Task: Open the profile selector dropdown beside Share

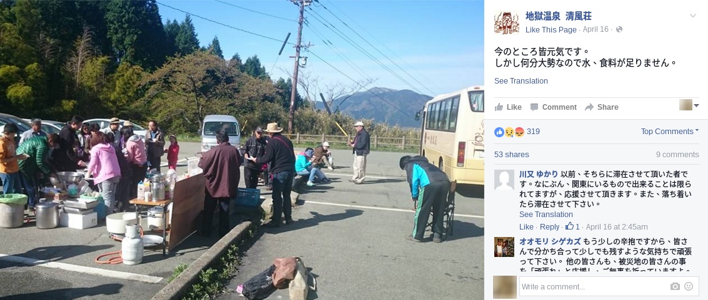Action: (x=689, y=105)
